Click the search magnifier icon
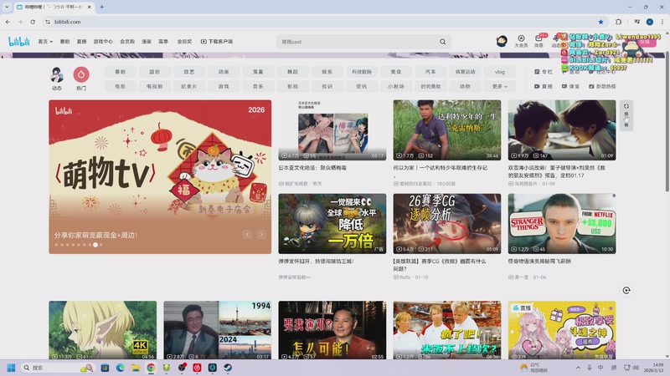Image resolution: width=670 pixels, height=376 pixels. 443,42
